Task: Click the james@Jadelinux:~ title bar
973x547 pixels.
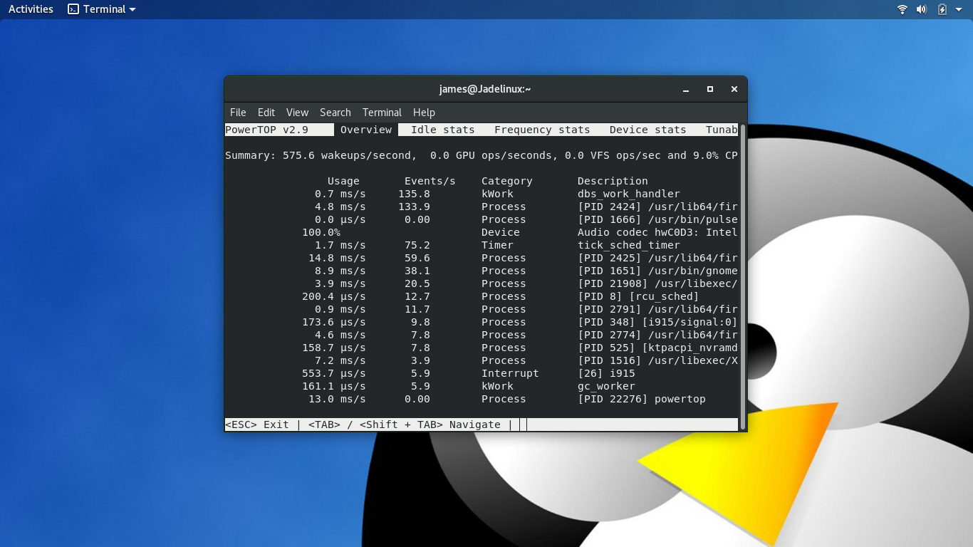Action: [485, 89]
